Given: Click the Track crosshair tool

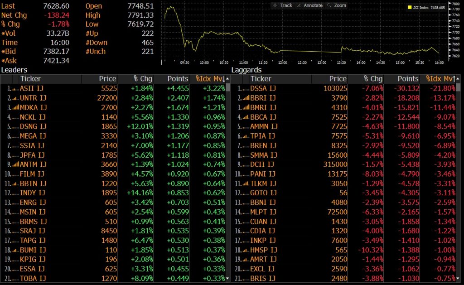Looking at the screenshot, I should pyautogui.click(x=282, y=5).
